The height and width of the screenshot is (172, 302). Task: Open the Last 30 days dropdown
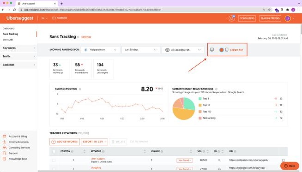coord(140,50)
